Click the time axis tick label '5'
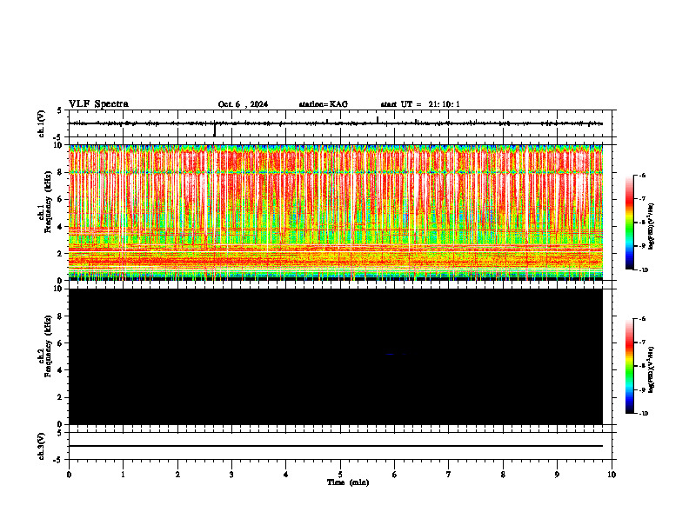689x532 pixels. [340, 475]
